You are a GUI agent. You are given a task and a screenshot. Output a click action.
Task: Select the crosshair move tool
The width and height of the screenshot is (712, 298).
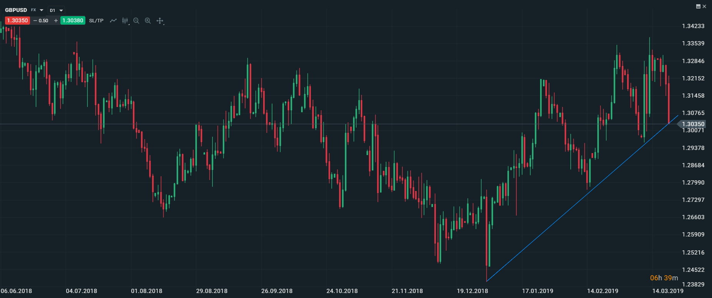click(160, 21)
